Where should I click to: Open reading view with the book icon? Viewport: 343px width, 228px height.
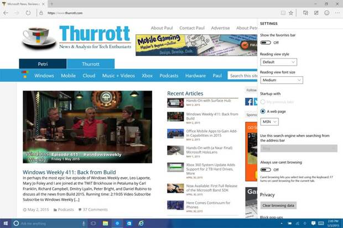[283, 13]
